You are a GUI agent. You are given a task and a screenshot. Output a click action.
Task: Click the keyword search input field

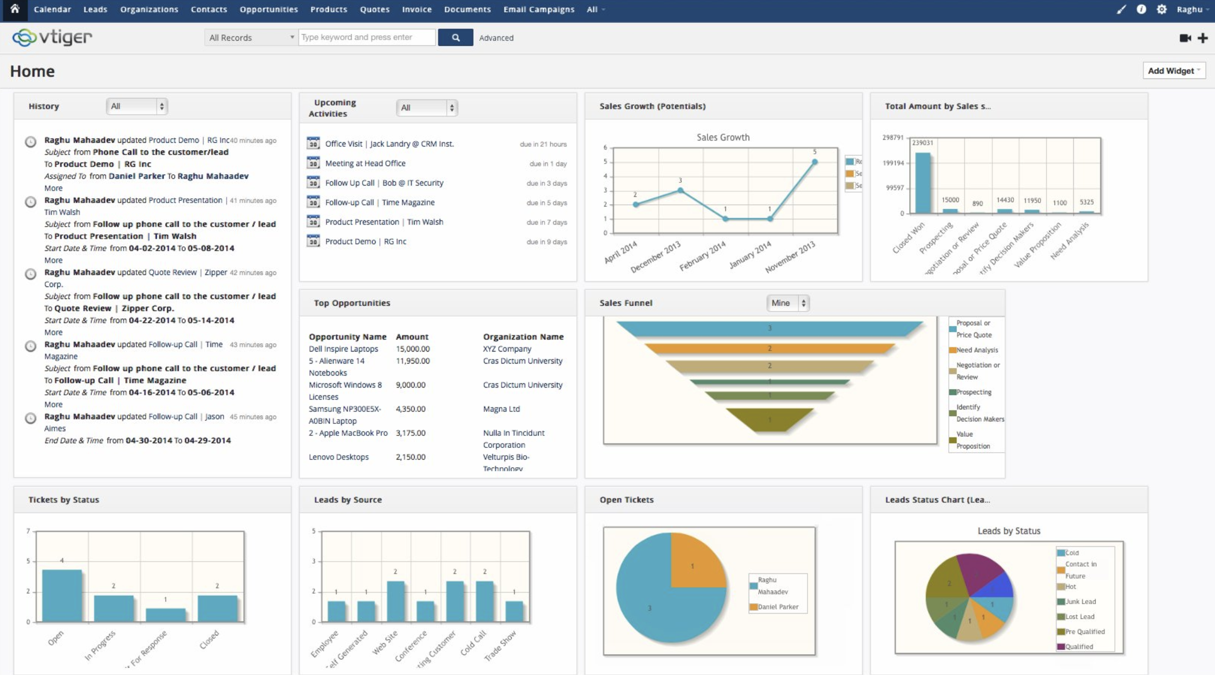[366, 37]
